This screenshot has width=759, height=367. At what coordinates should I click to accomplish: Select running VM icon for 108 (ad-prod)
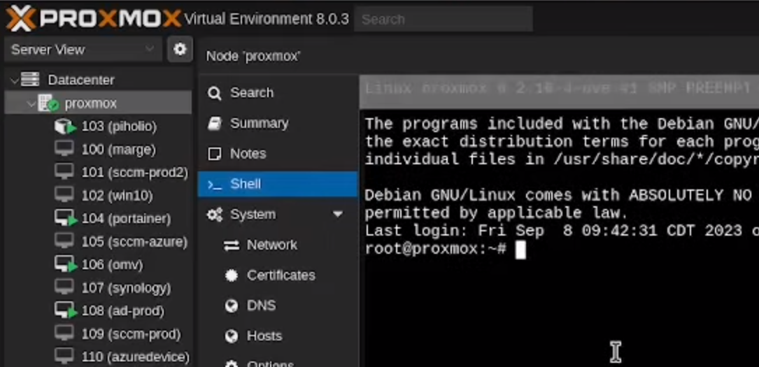click(65, 310)
